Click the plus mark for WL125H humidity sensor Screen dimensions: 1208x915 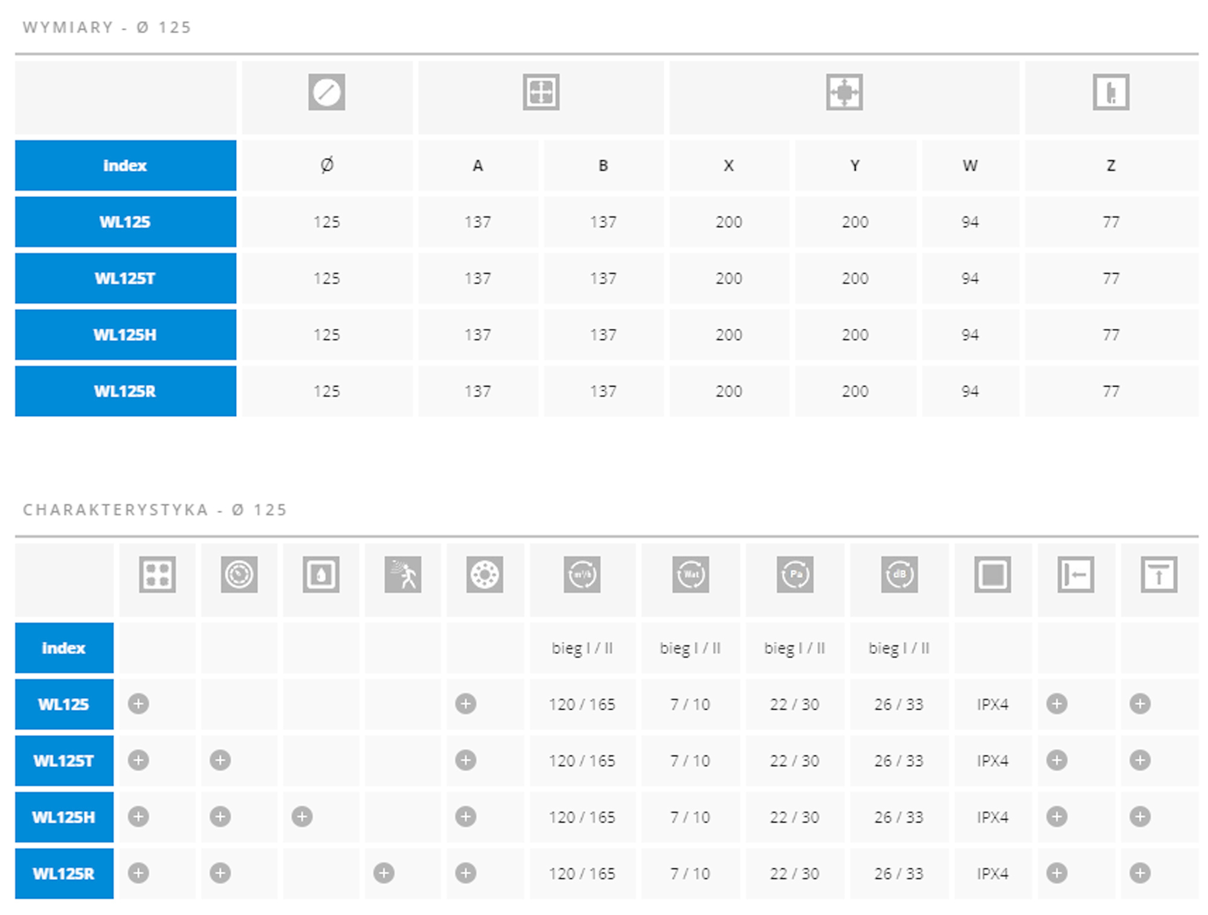point(302,817)
